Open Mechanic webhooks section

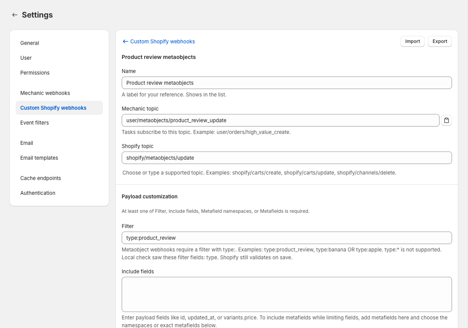click(x=59, y=93)
